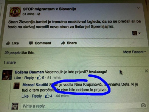The width and height of the screenshot is (149, 112).
Task: Click Like under Marcel Kaučič's reply
Action: [x=25, y=96]
